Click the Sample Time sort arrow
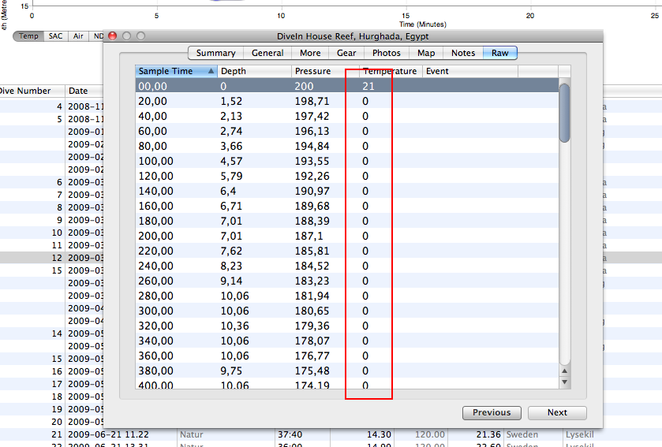The width and height of the screenshot is (662, 447). pyautogui.click(x=211, y=72)
